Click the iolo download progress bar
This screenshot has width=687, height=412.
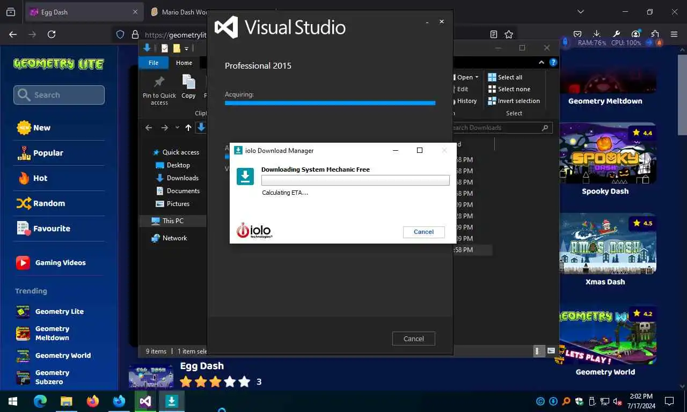(355, 180)
